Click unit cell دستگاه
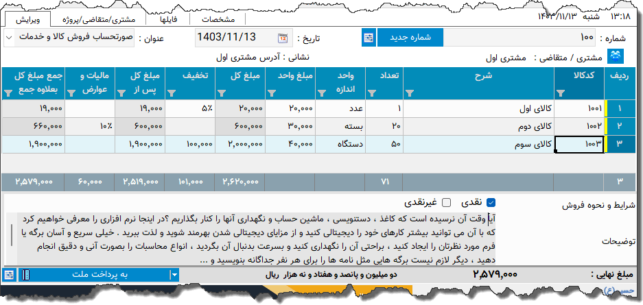Screen dimensions: 643x305 pos(340,144)
